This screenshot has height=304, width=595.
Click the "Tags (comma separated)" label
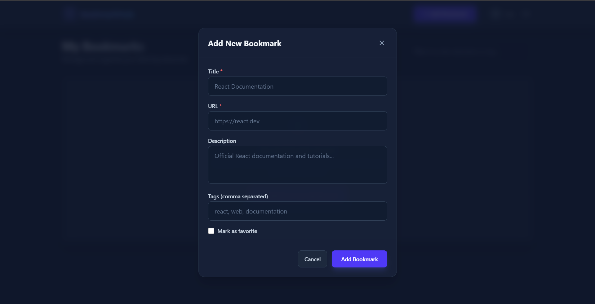point(238,196)
